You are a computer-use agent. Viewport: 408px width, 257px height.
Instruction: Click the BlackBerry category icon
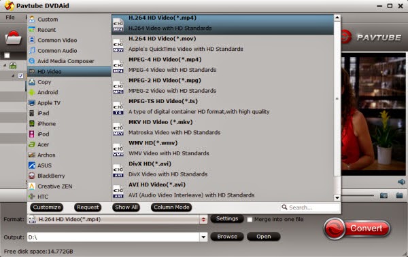tap(32, 176)
